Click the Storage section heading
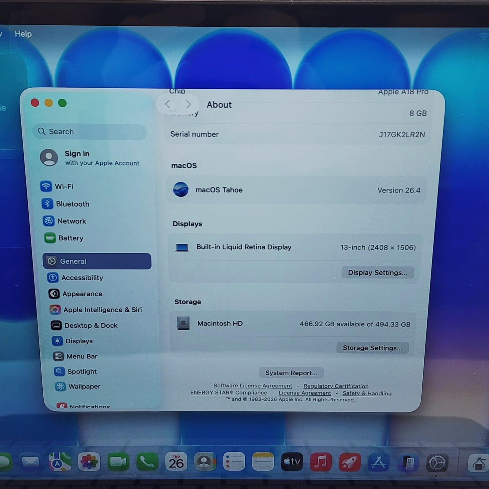The width and height of the screenshot is (489, 489). tap(188, 302)
